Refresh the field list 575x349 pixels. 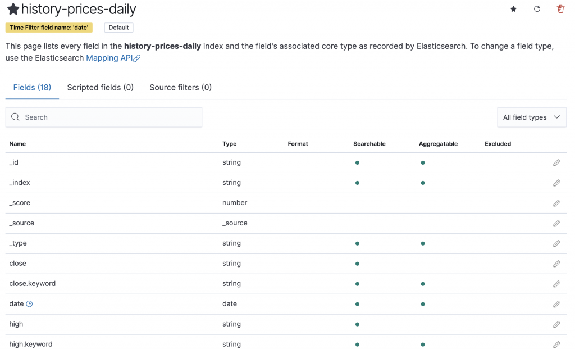click(x=537, y=9)
